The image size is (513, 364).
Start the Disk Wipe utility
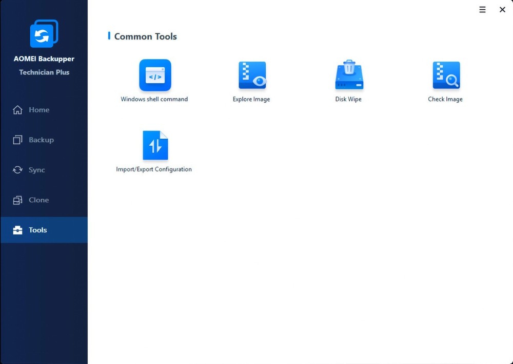[348, 75]
